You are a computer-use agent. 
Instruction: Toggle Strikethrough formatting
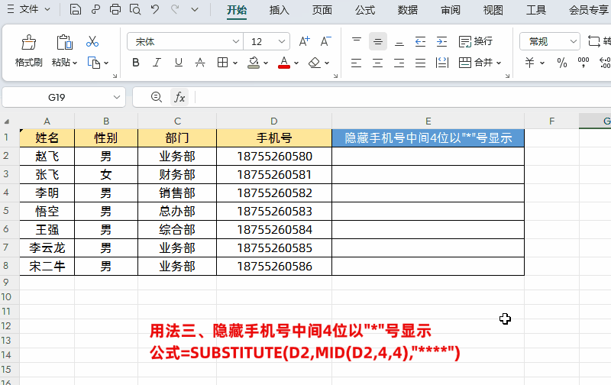200,63
